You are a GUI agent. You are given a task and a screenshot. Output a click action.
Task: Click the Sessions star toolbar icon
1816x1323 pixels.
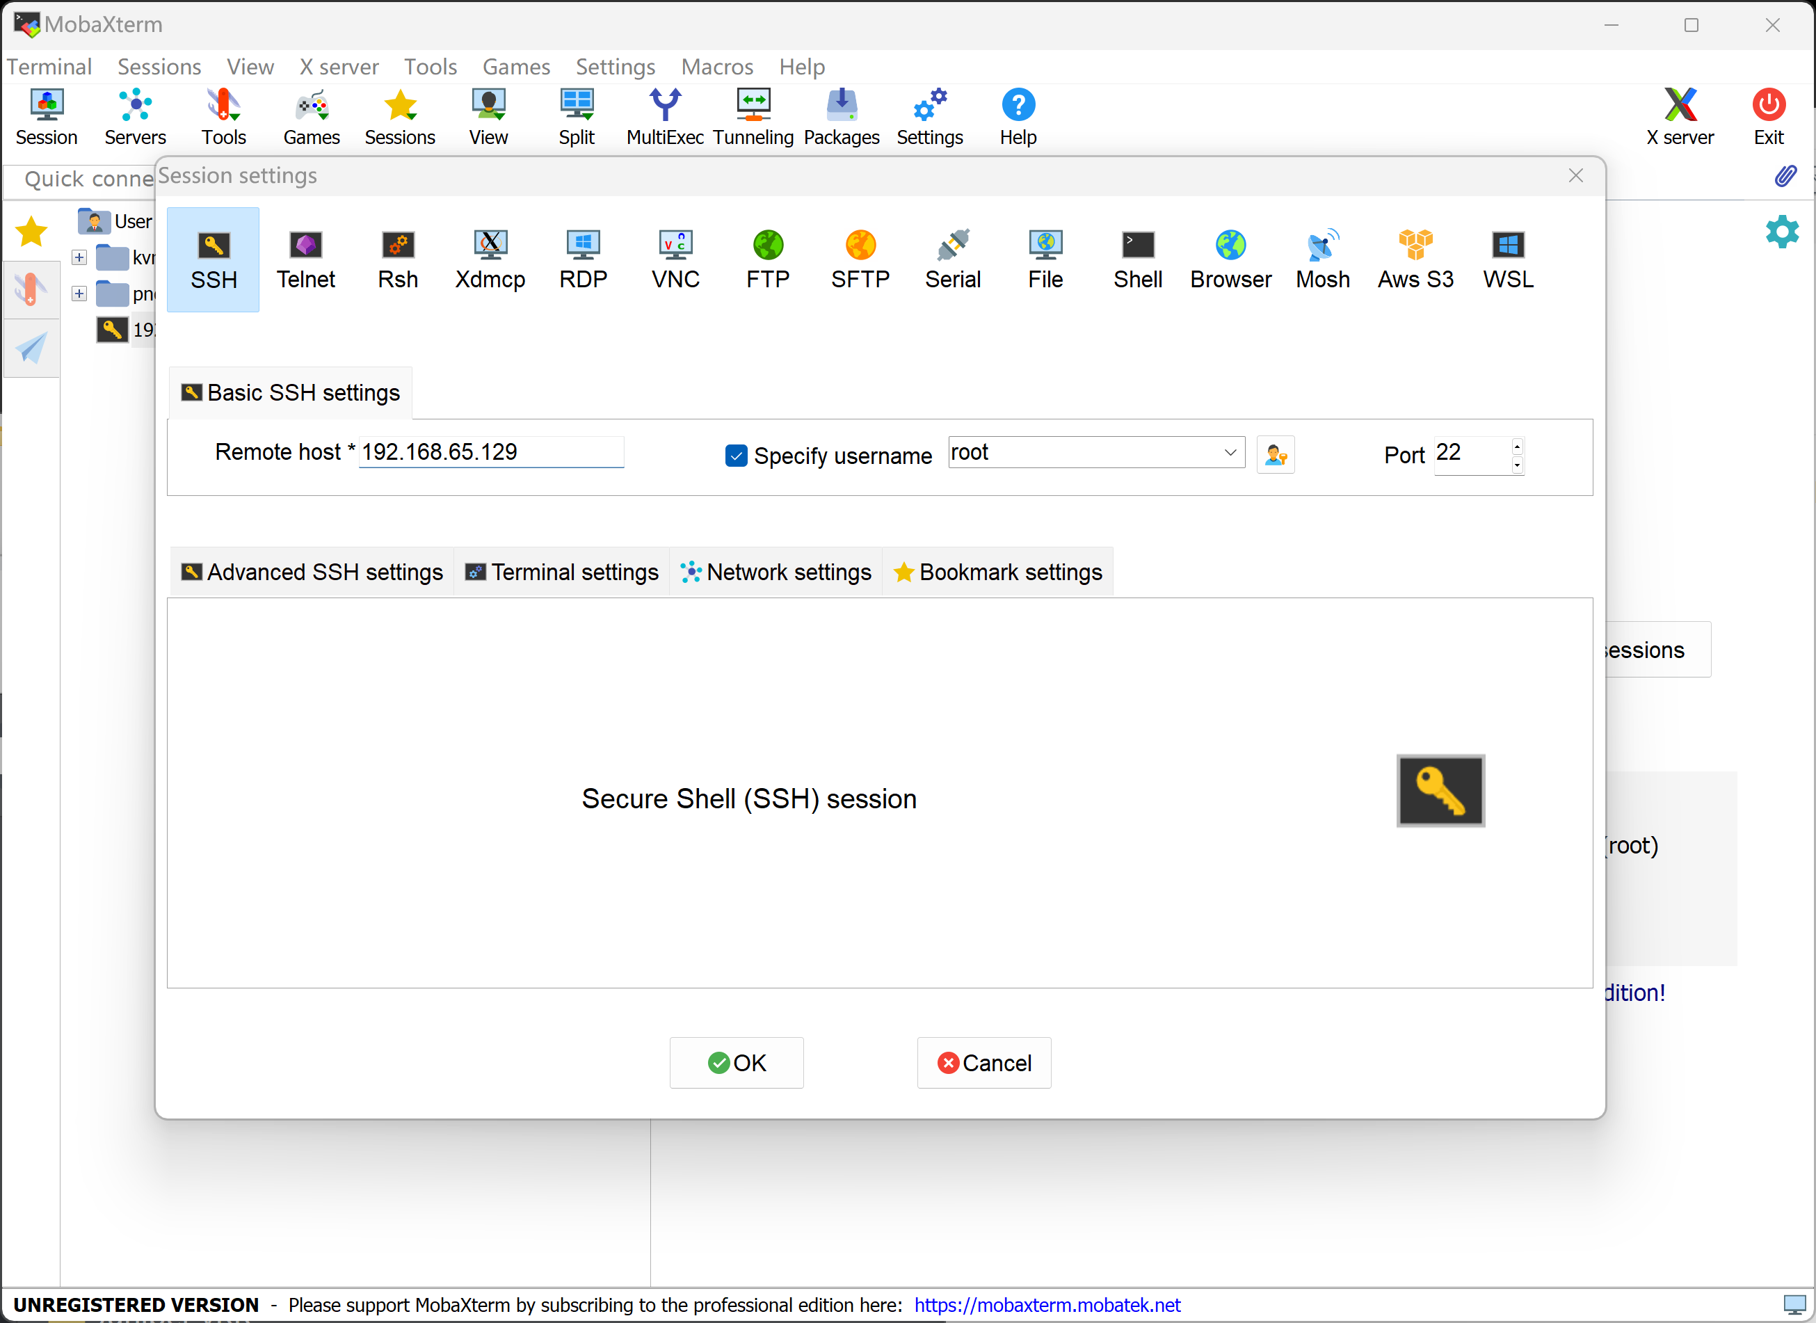tap(399, 118)
